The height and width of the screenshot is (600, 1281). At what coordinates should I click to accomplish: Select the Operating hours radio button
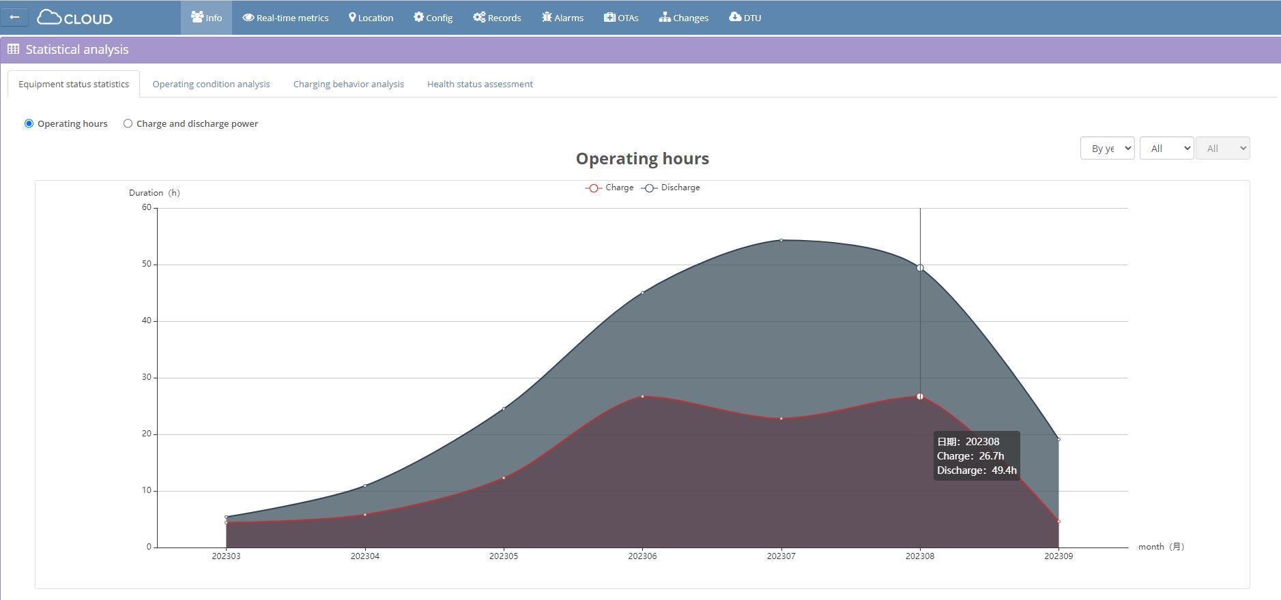pyautogui.click(x=29, y=123)
